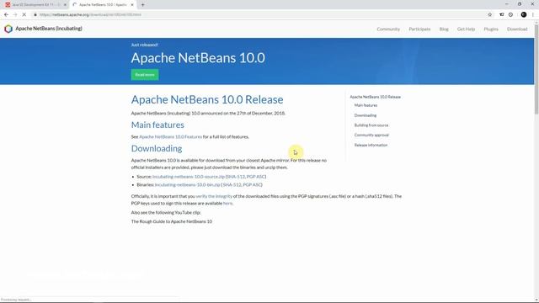Image resolution: width=539 pixels, height=303 pixels.
Task: Click the Apache NetBeans 10.0 Release heading
Action: coord(207,99)
